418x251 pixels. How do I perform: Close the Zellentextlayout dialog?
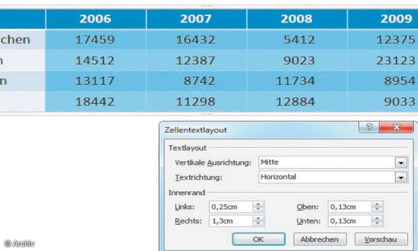coord(396,127)
